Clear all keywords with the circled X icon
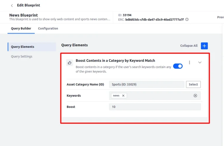Image resolution: width=224 pixels, height=146 pixels. click(x=195, y=96)
